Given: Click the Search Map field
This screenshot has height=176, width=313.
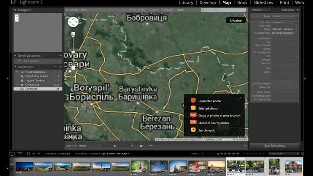Looking at the screenshot, I should [224, 10].
